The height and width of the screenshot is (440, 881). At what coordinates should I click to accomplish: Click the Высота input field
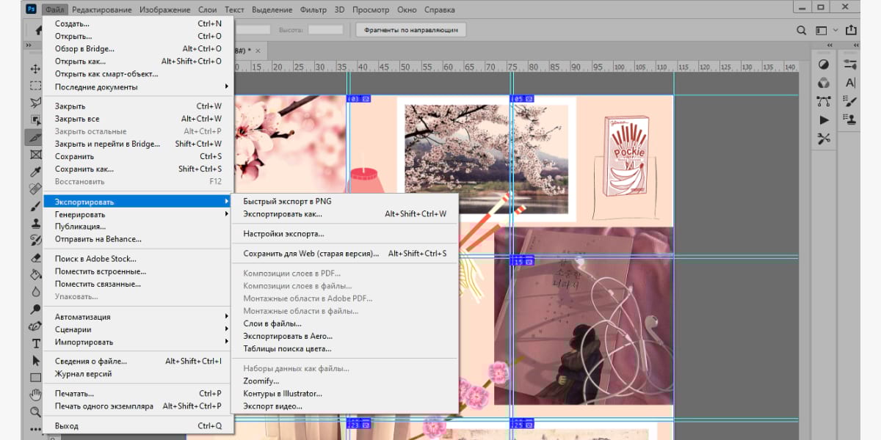[325, 30]
